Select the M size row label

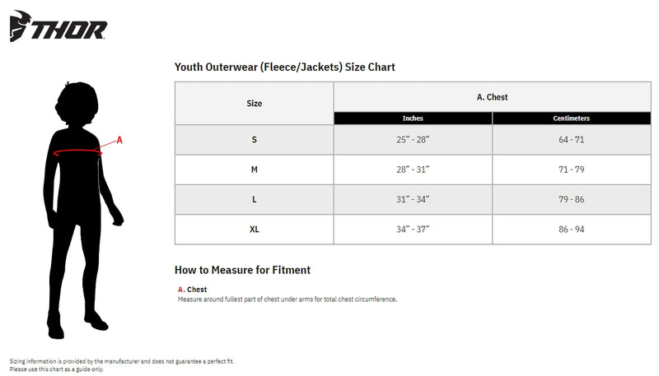pyautogui.click(x=255, y=169)
